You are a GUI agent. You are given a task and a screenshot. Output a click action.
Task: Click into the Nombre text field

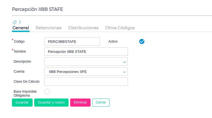86,51
